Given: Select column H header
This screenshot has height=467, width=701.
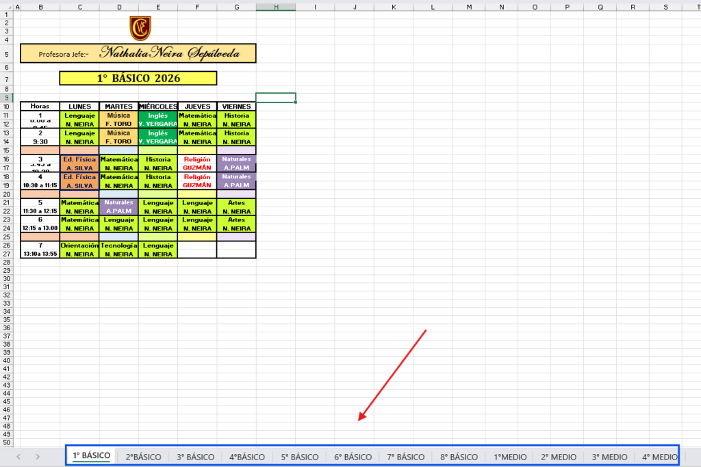Looking at the screenshot, I should (276, 7).
